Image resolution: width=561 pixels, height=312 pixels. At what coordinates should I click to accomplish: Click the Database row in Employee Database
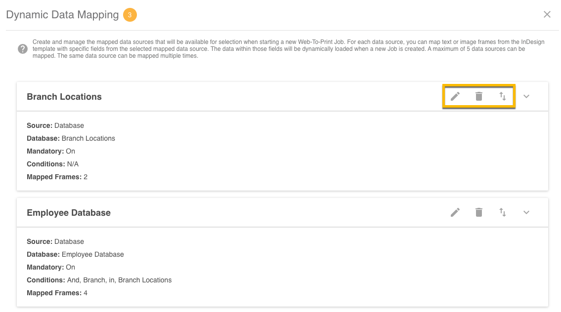(75, 254)
